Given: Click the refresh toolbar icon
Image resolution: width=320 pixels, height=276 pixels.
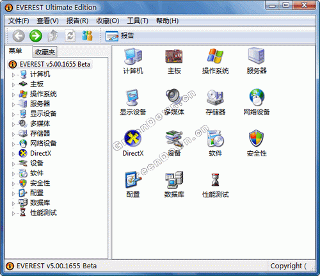Looking at the screenshot, I should [x=70, y=36].
